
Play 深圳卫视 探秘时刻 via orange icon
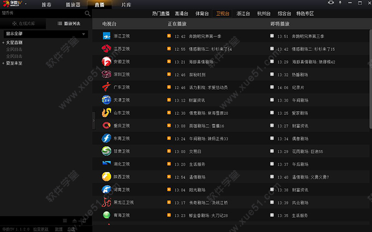point(169,74)
